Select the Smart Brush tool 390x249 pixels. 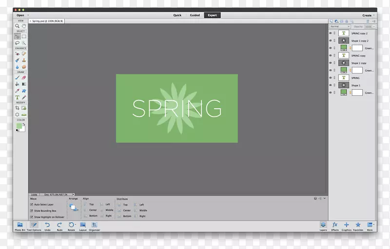tap(17, 60)
